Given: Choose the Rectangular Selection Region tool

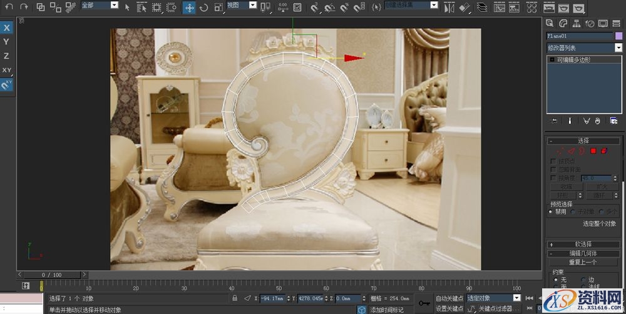Looking at the screenshot, I should pos(156,7).
